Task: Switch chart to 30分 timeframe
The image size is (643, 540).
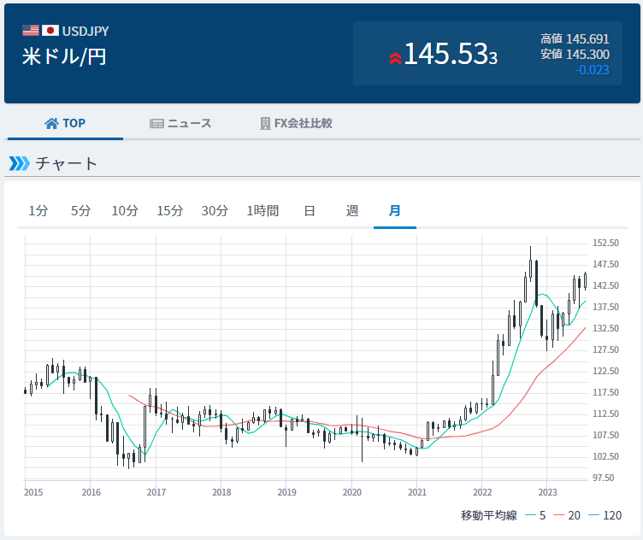Action: pyautogui.click(x=215, y=211)
